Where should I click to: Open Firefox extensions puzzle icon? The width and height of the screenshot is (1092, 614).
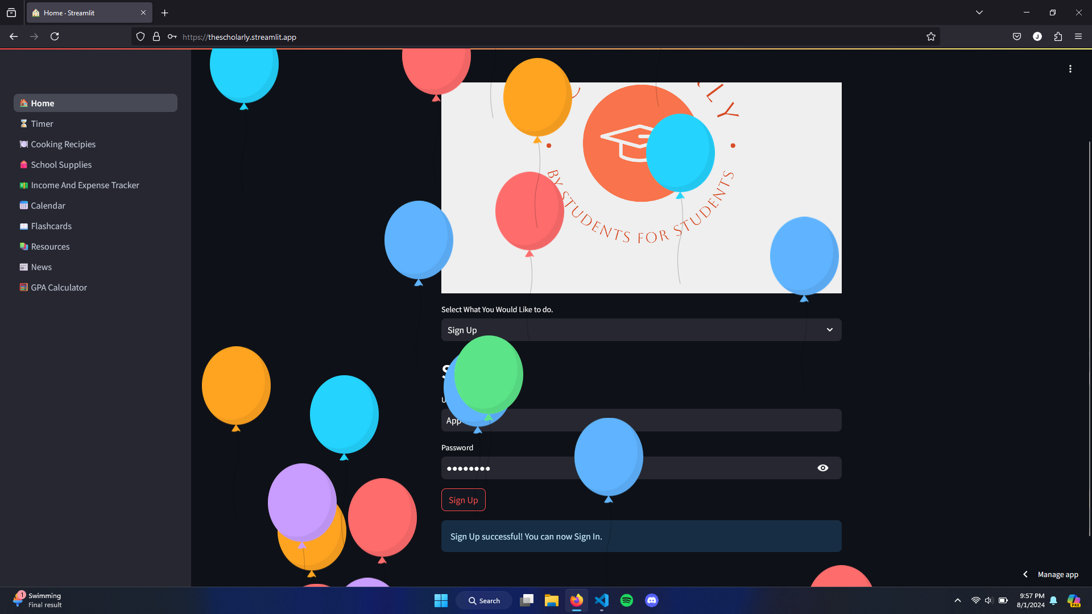coord(1057,36)
